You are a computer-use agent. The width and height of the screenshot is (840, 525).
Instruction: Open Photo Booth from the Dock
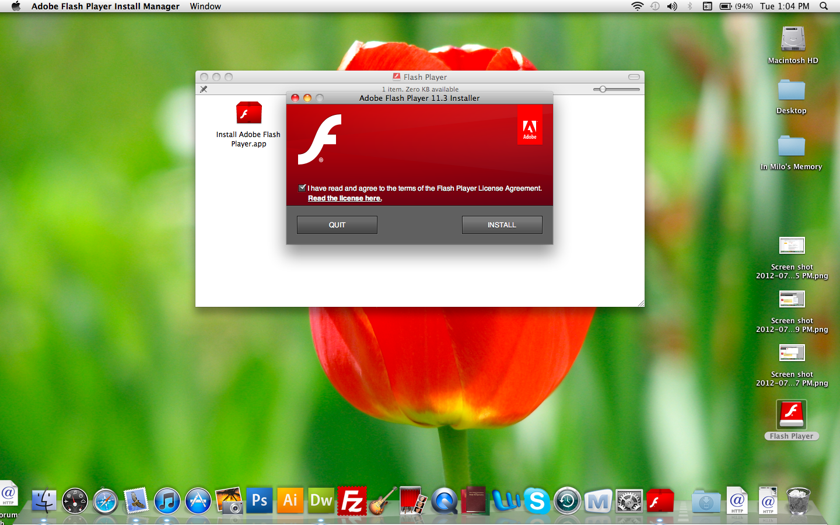pyautogui.click(x=414, y=501)
